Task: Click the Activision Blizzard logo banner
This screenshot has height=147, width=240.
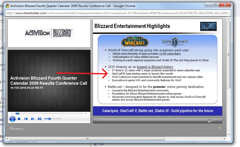Action: point(49,33)
